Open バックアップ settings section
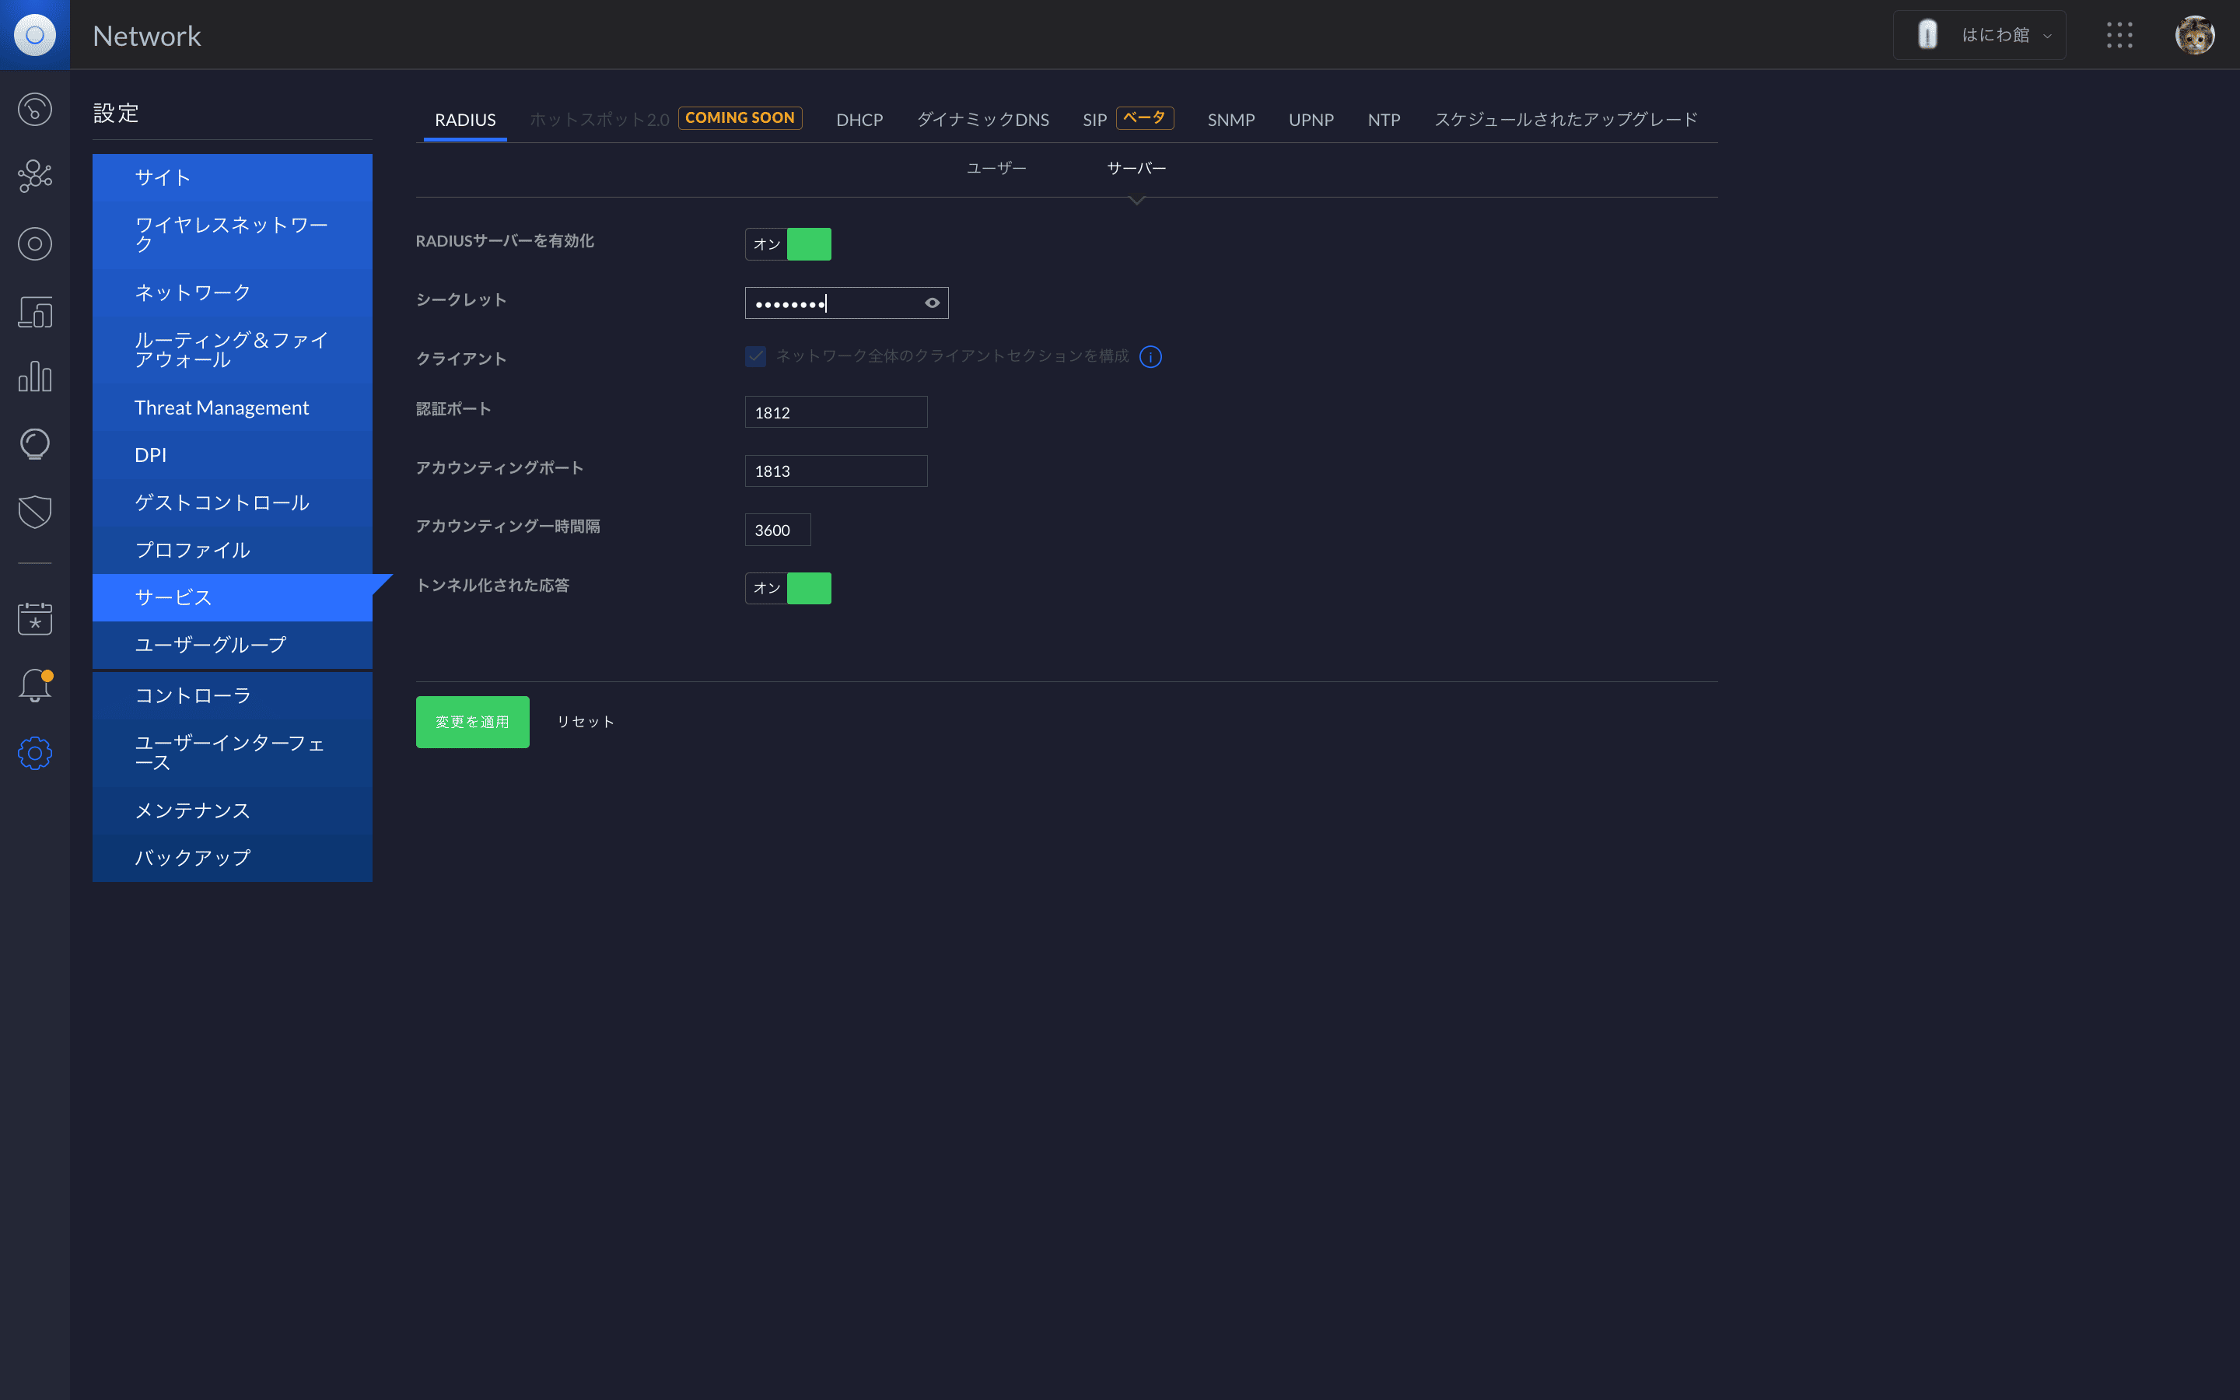Image resolution: width=2240 pixels, height=1400 pixels. pyautogui.click(x=233, y=857)
